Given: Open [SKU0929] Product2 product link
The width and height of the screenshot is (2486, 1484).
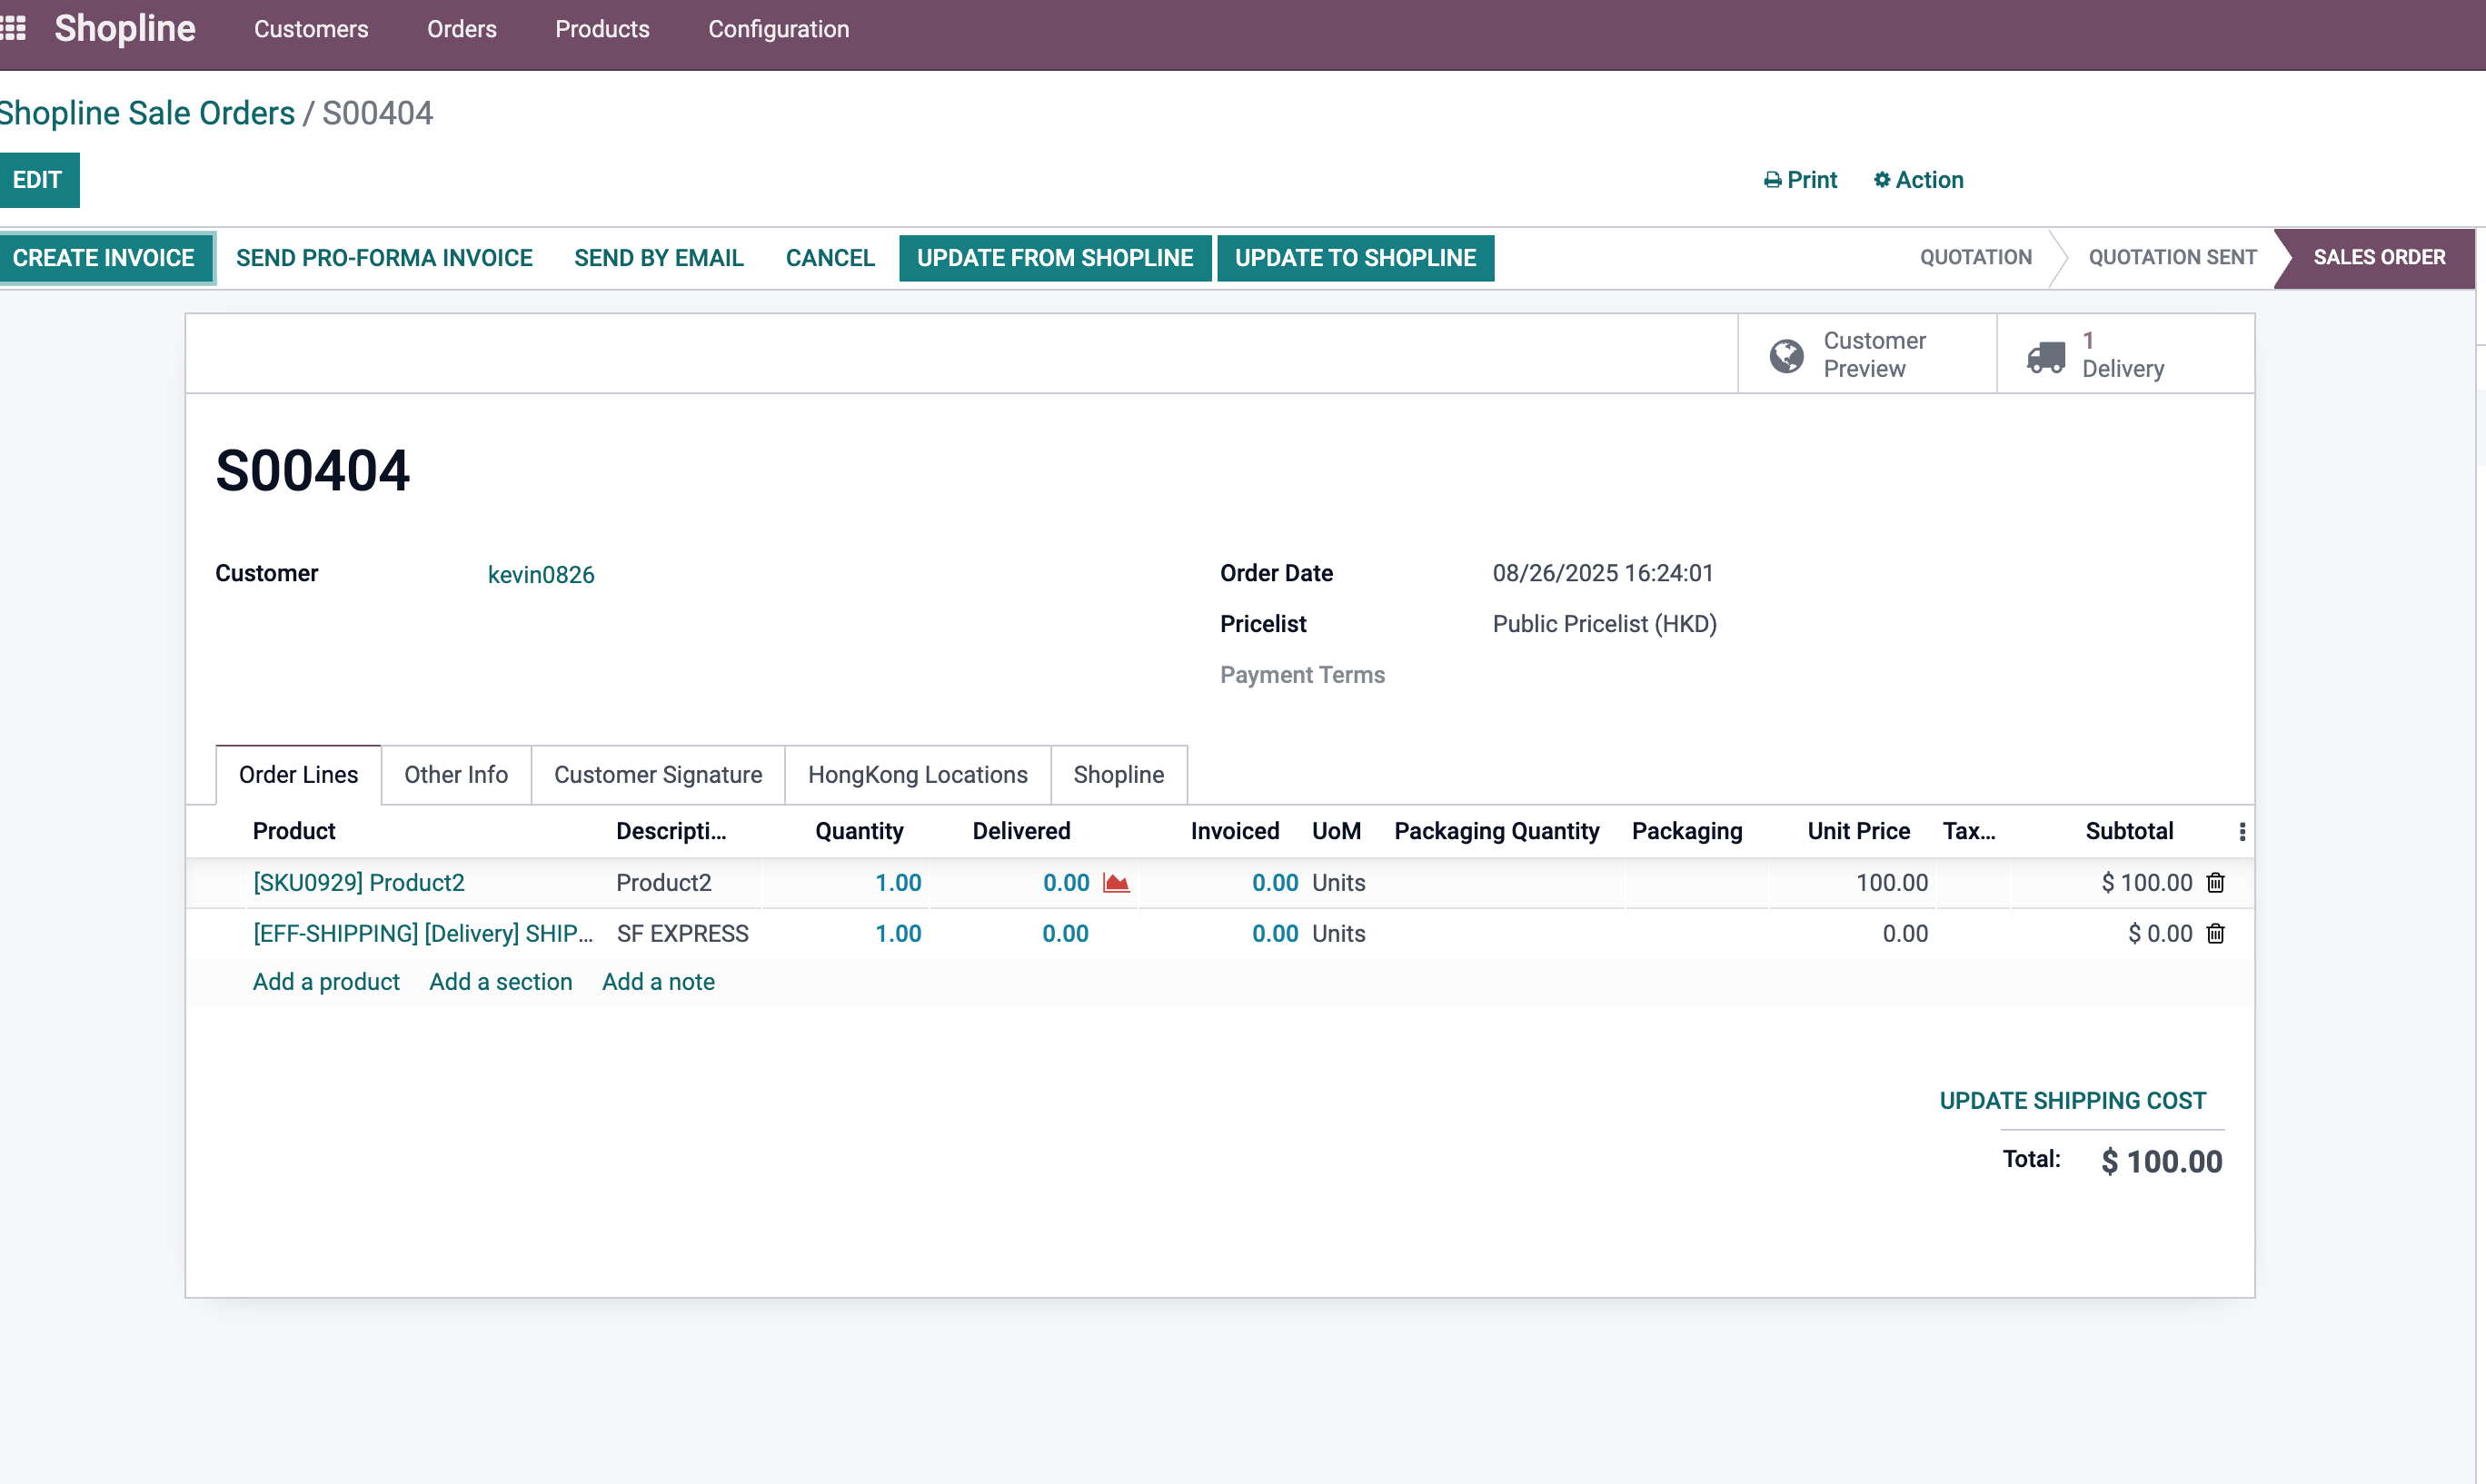Looking at the screenshot, I should [358, 882].
